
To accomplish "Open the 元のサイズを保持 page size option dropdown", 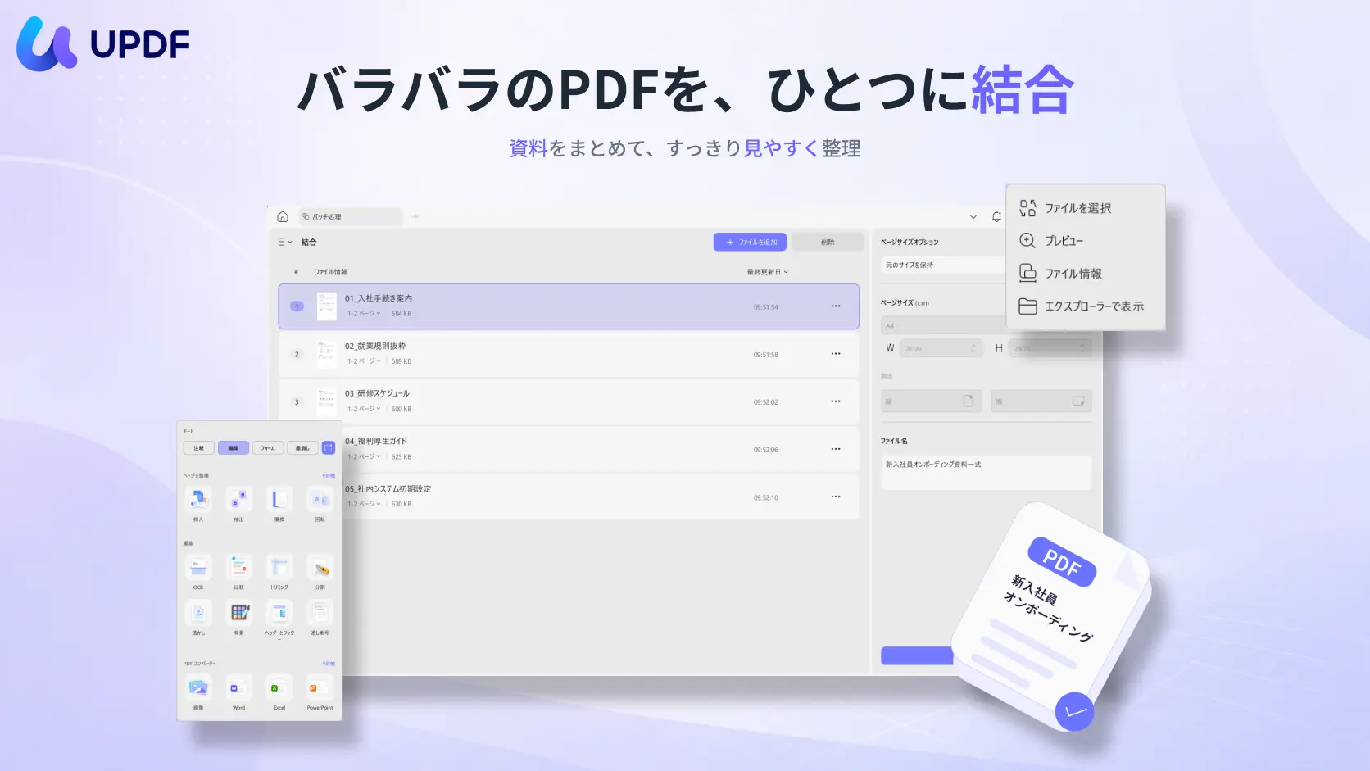I will point(943,265).
